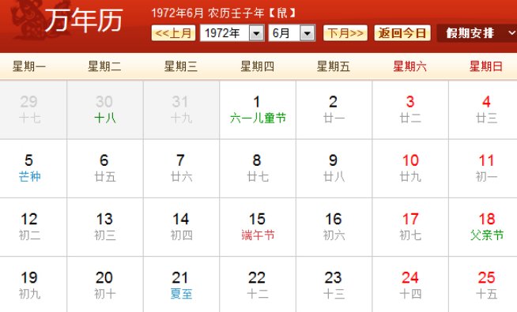Click the 1972年6月 农历壬子年 header text
This screenshot has width=517, height=312.
[224, 13]
